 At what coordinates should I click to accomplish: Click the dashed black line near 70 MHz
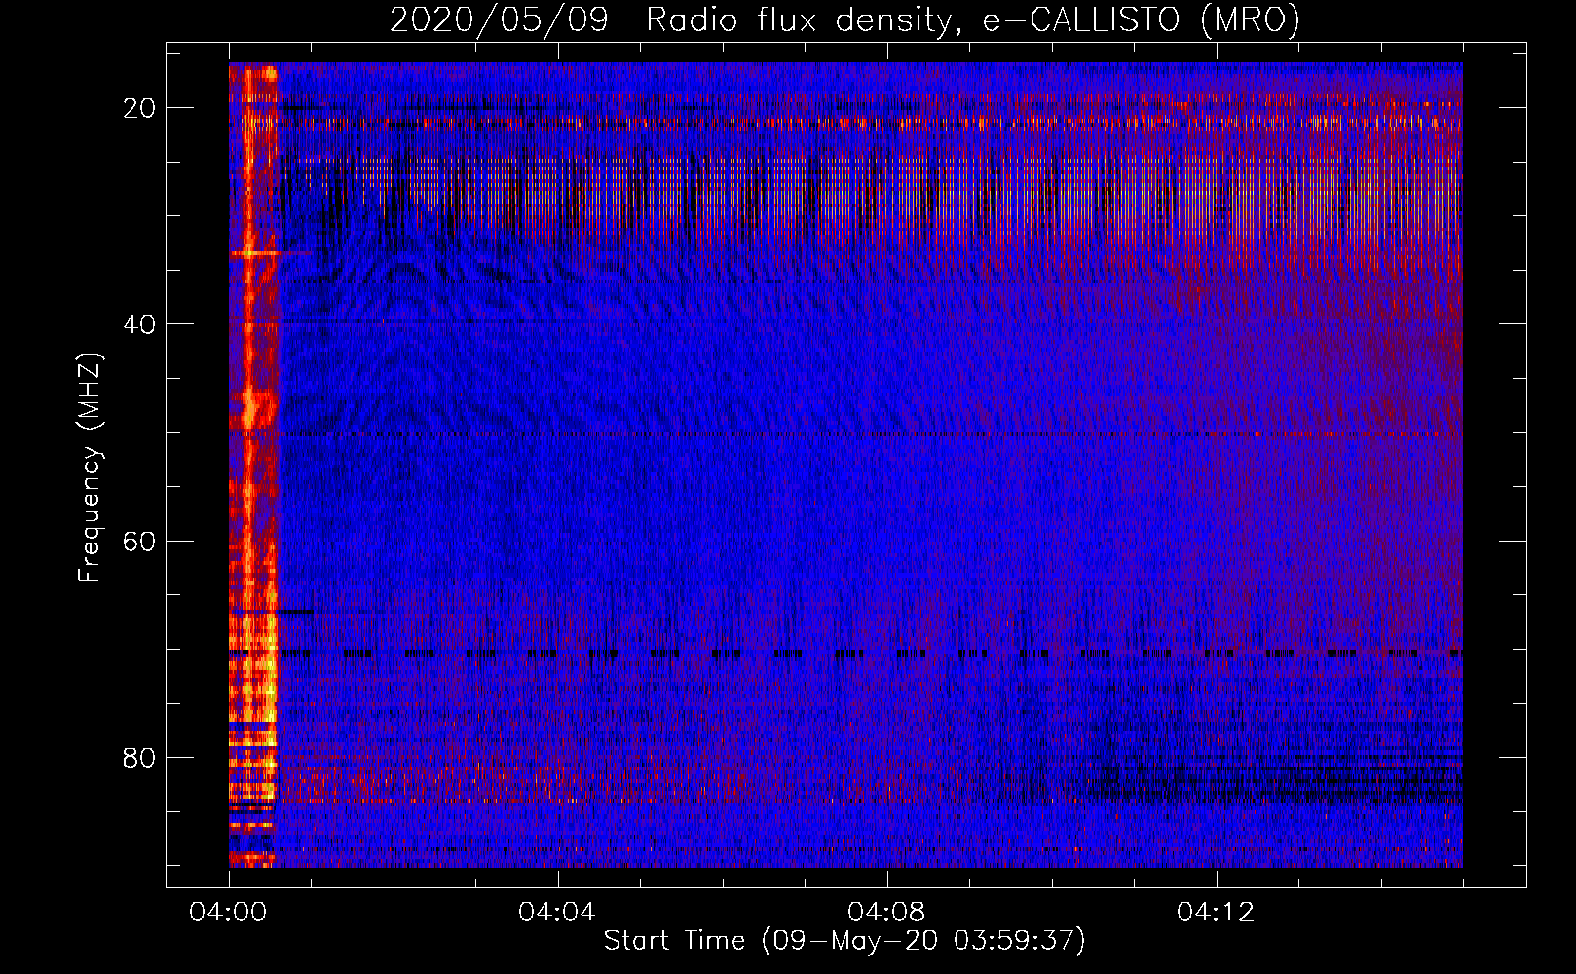click(x=845, y=654)
